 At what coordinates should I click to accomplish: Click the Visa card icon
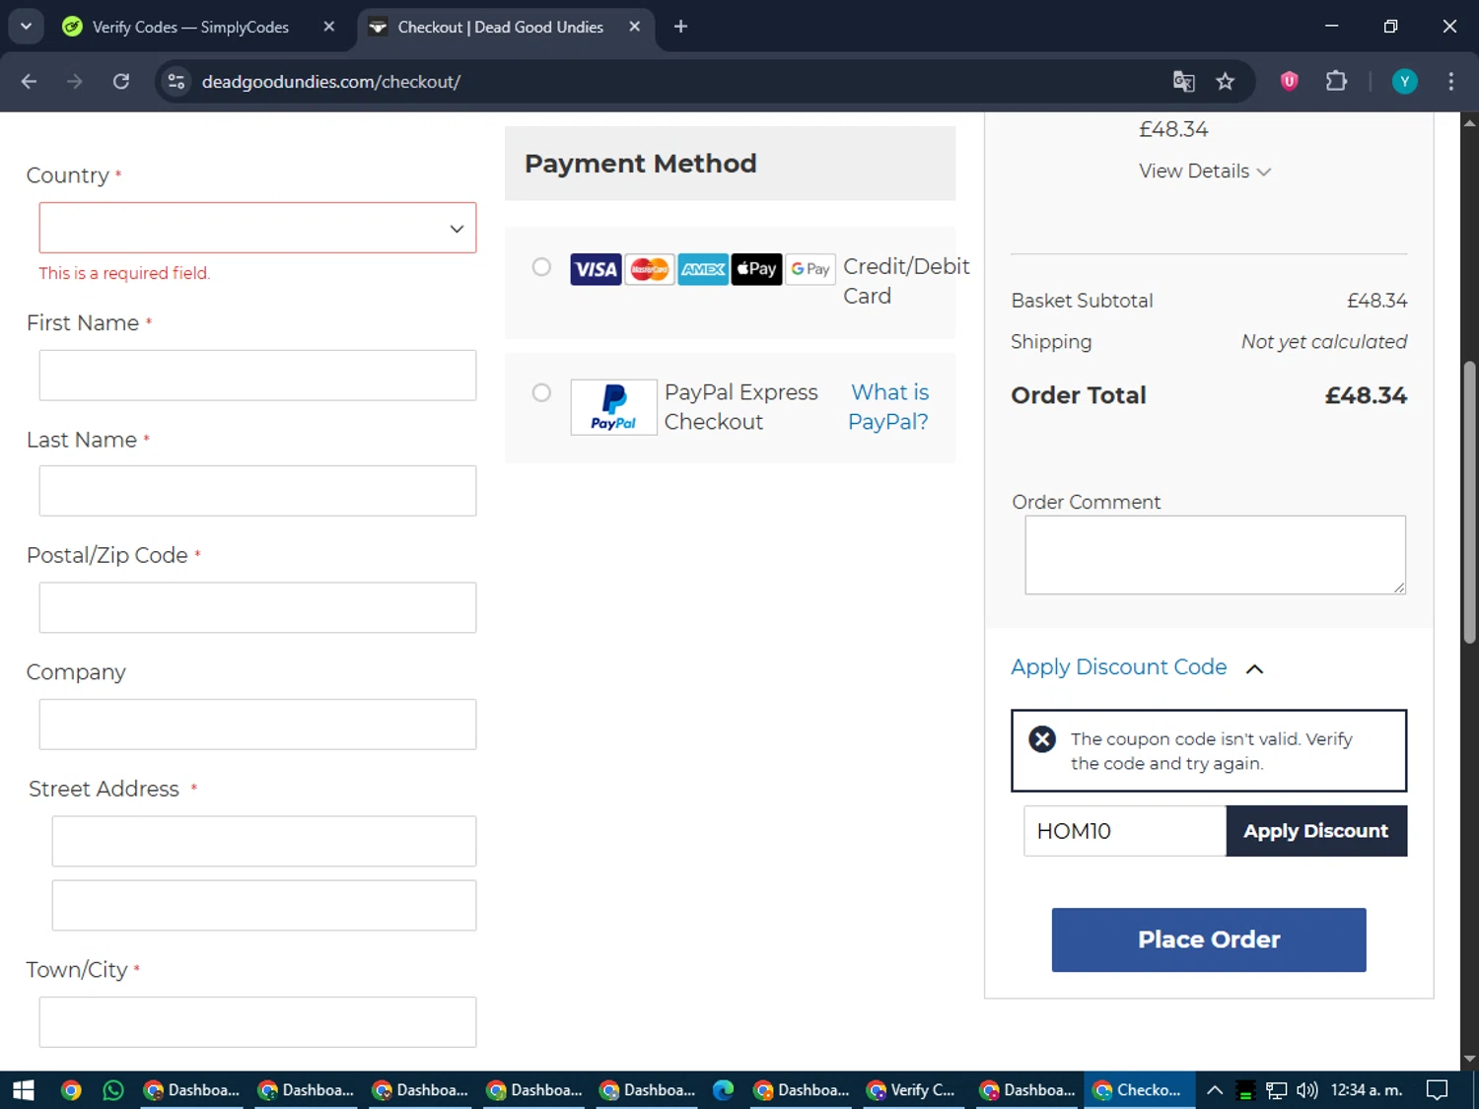coord(596,269)
